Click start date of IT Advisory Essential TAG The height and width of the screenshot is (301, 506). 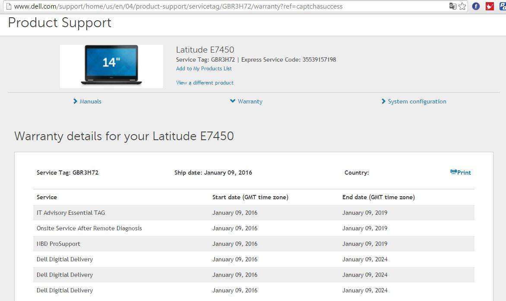[x=234, y=213]
